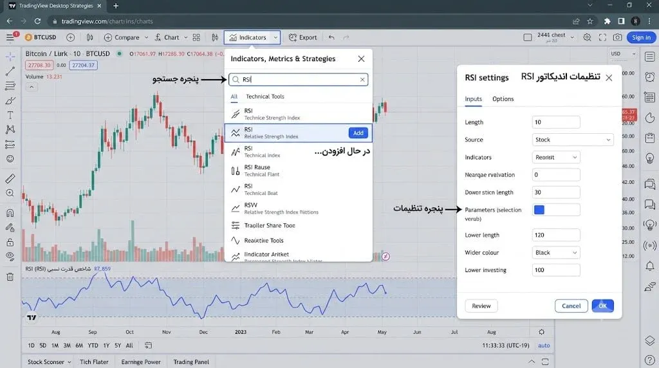Open the emoji icons tool

[10, 159]
